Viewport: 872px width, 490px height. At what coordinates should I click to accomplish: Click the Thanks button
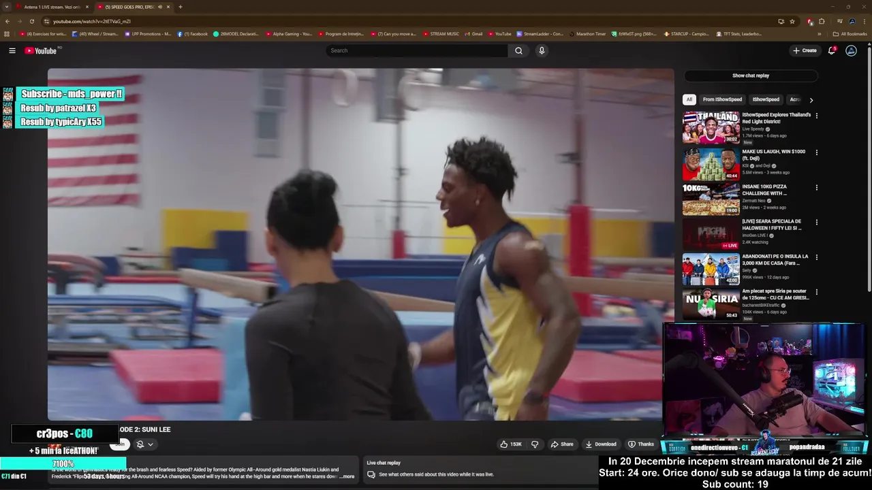641,444
